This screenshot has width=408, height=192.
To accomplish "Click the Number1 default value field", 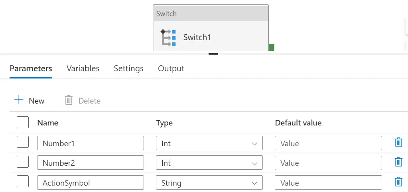I will [x=328, y=143].
